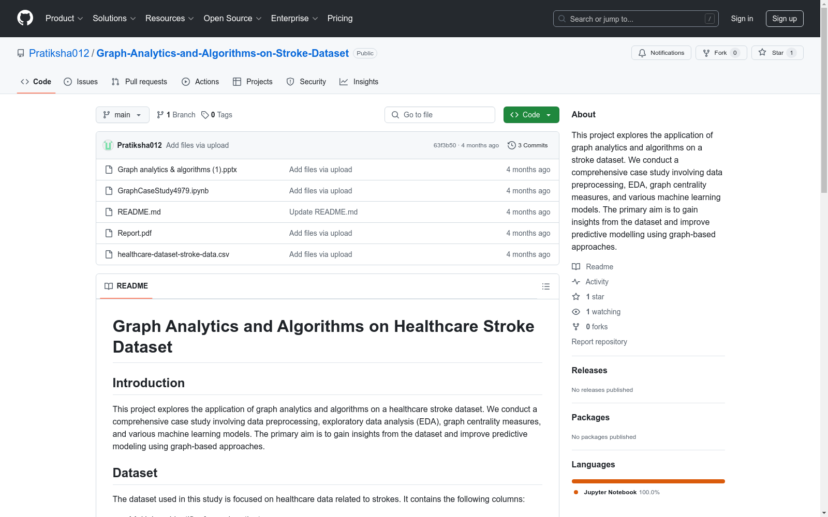Click the book icon beside Readme link

[x=576, y=267]
